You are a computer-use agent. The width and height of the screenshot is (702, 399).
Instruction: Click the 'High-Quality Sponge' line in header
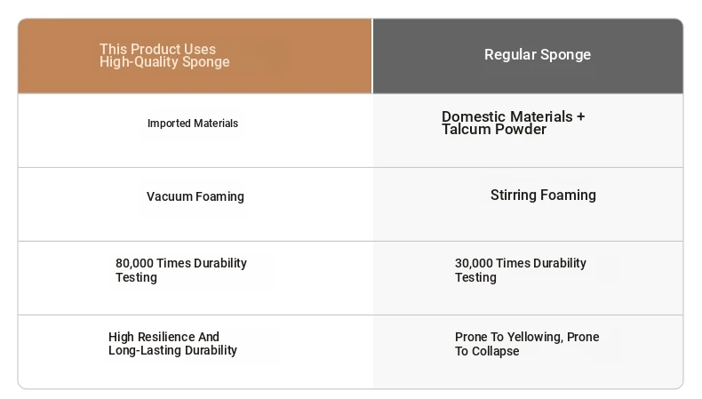pos(164,62)
